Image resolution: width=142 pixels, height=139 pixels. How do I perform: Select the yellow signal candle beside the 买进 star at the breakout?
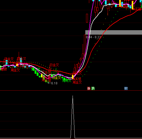(73, 77)
